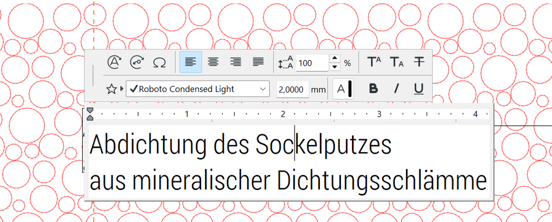Screen dimensions: 552x222
Task: Toggle underline formatting
Action: pyautogui.click(x=419, y=89)
